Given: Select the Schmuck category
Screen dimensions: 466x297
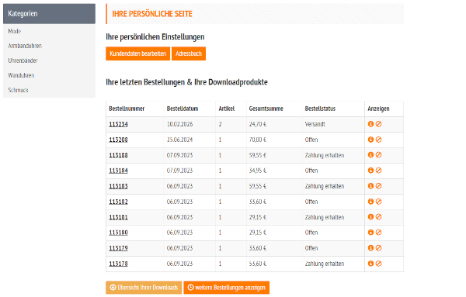Looking at the screenshot, I should pos(18,90).
